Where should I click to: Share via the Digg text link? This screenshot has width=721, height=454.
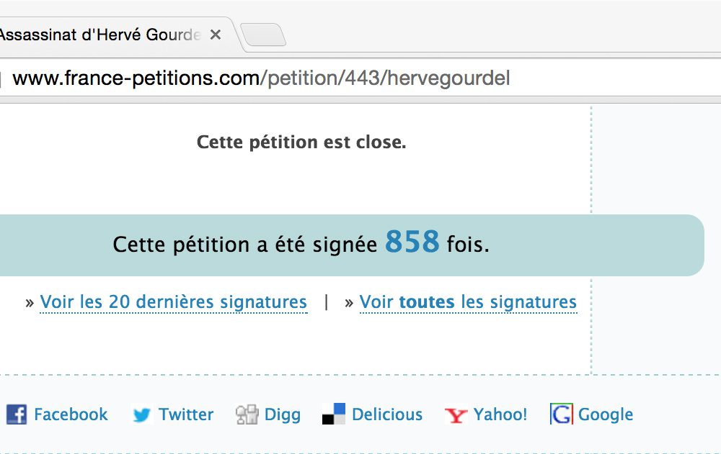[x=283, y=415]
